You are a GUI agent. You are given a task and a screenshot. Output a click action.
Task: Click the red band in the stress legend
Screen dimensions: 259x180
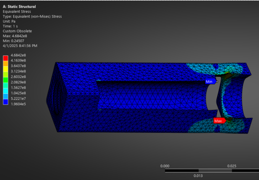click(6, 58)
